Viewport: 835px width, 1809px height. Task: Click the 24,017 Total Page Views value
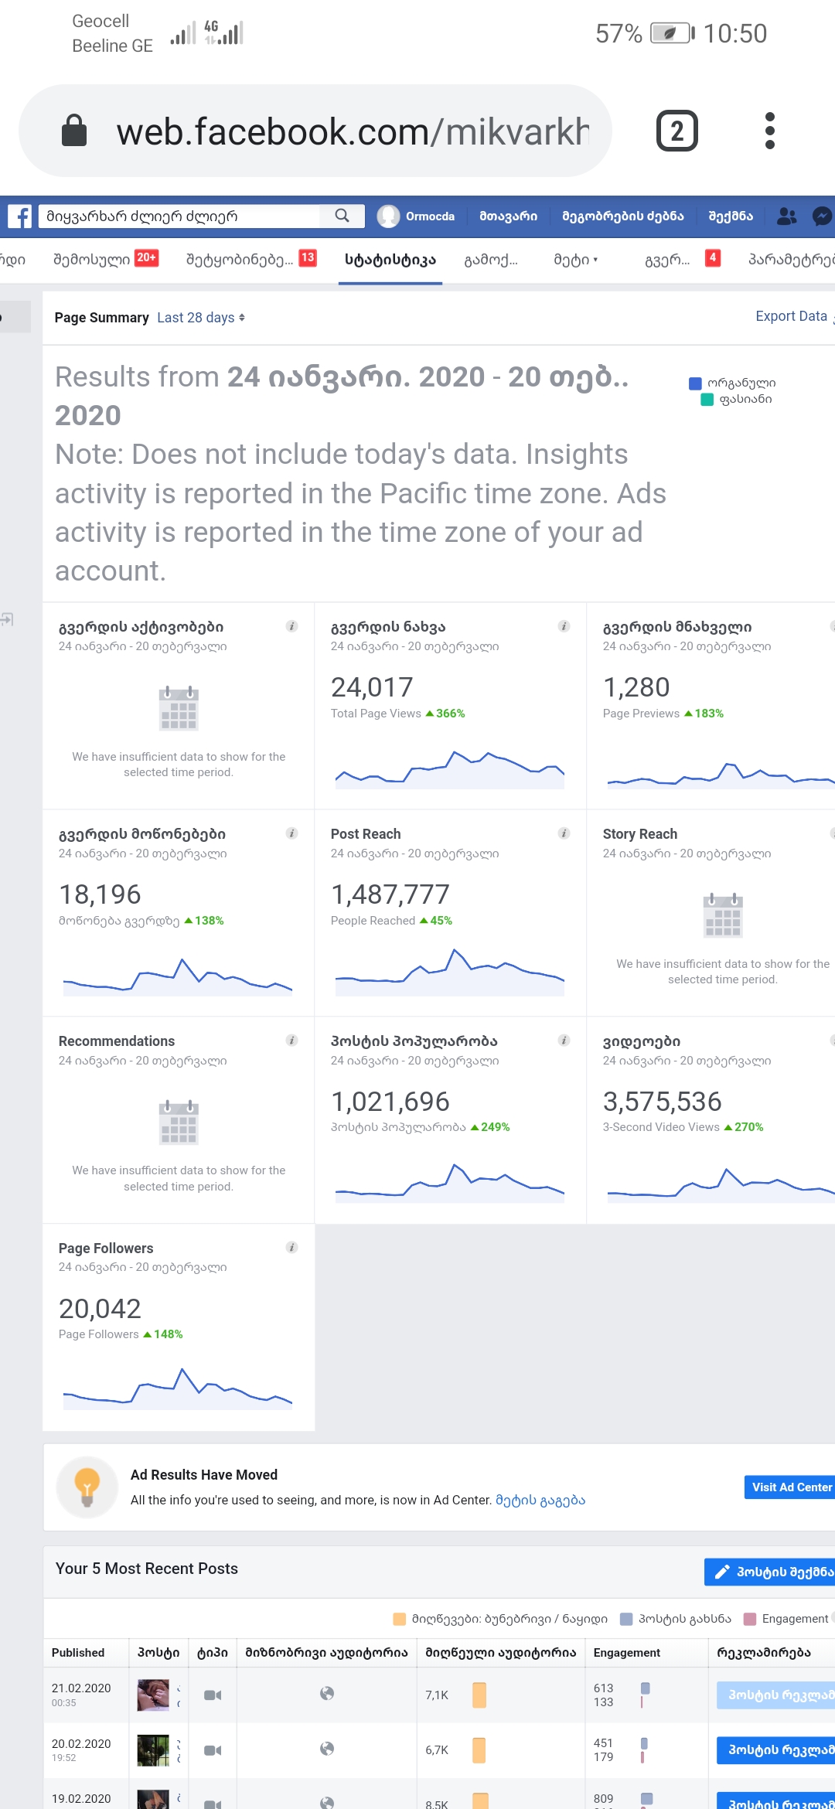click(x=372, y=687)
